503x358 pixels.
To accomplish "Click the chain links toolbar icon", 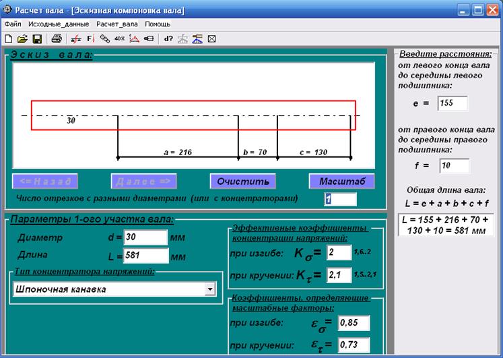I will 105,39.
